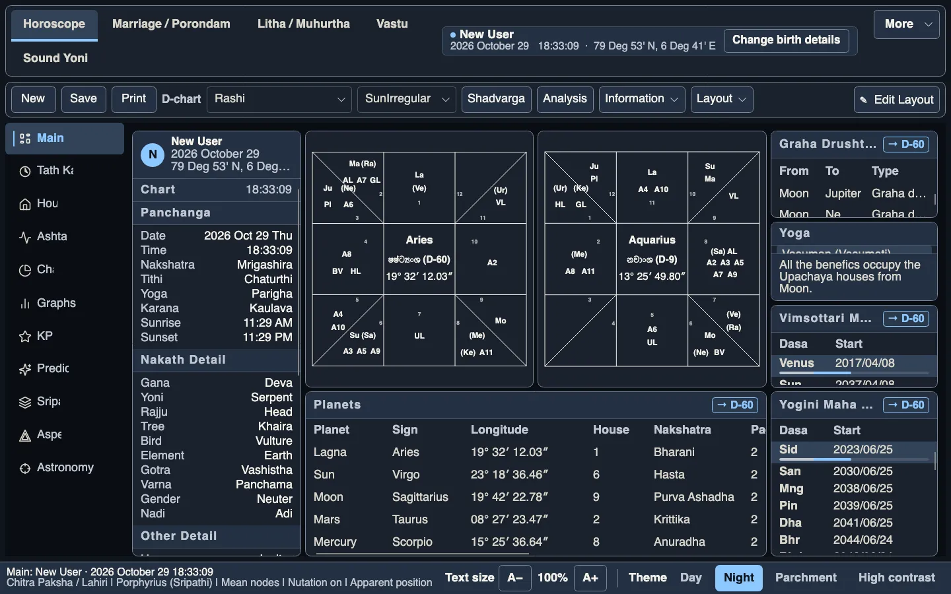Image resolution: width=951 pixels, height=594 pixels.
Task: Open the Analysis button
Action: pos(565,99)
